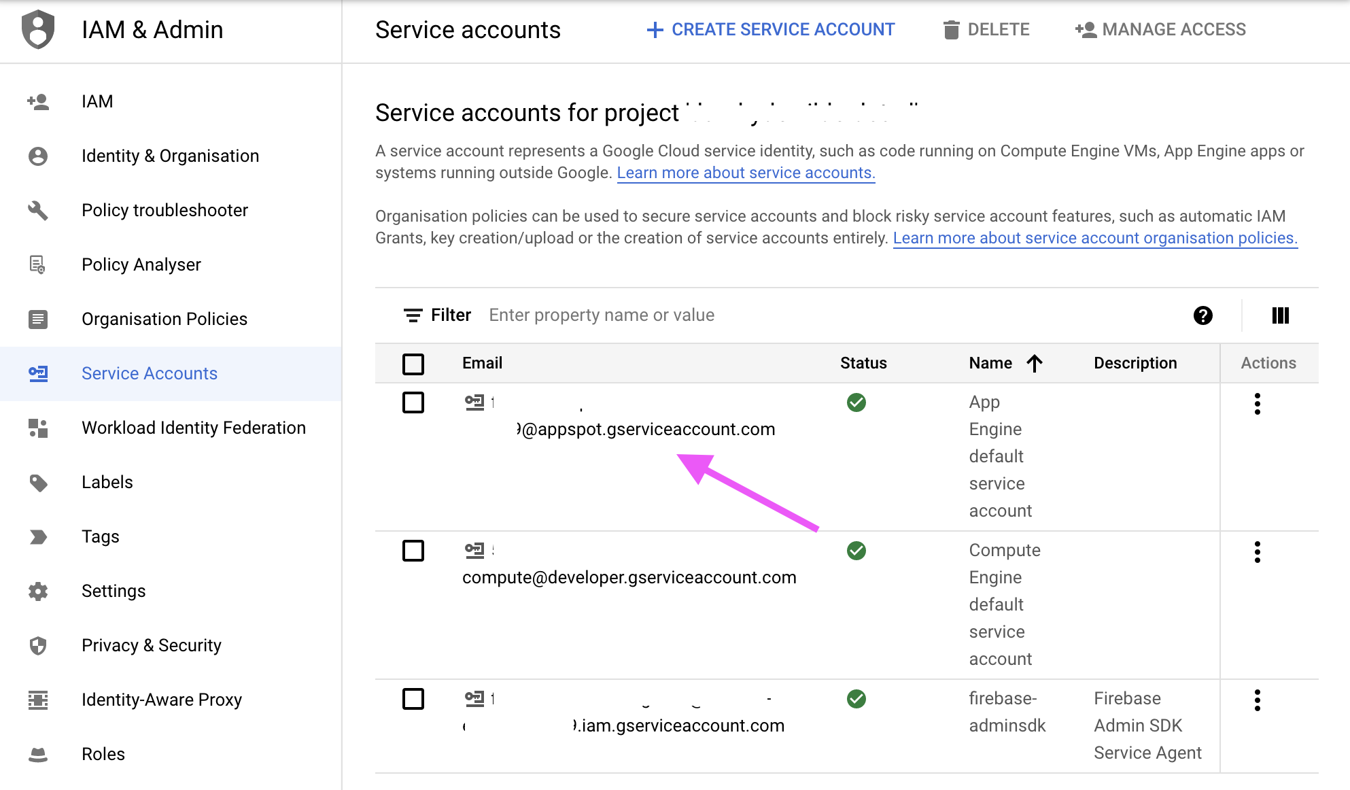Click the Delete trash bin icon
This screenshot has width=1350, height=790.
(x=951, y=30)
